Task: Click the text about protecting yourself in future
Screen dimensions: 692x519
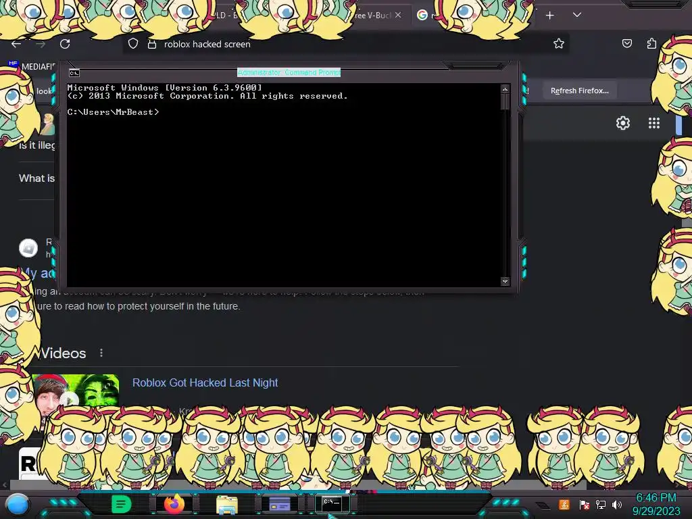Action: tap(138, 306)
